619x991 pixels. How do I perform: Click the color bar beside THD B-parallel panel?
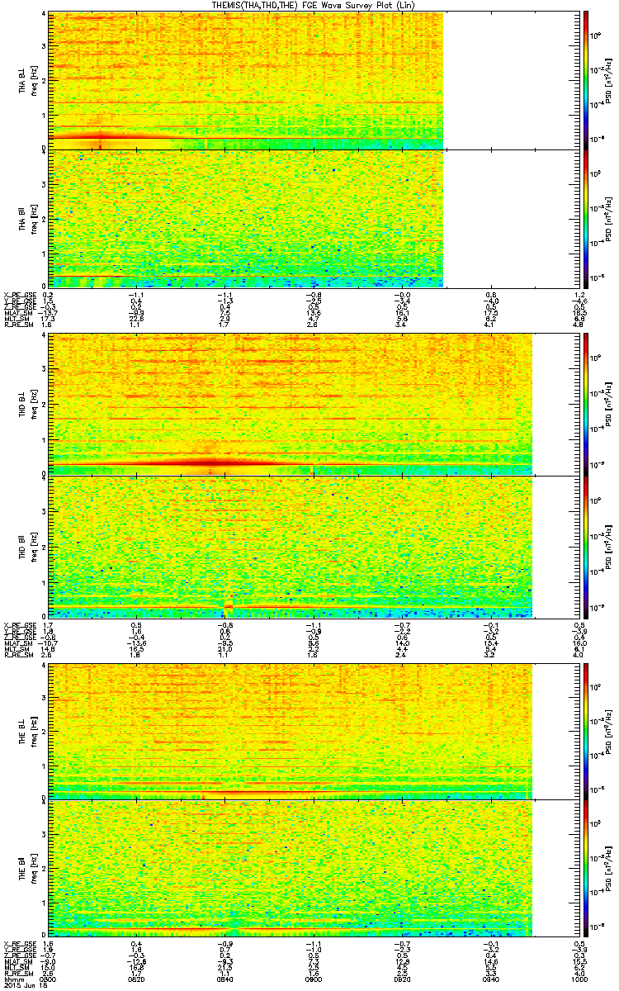[x=586, y=548]
